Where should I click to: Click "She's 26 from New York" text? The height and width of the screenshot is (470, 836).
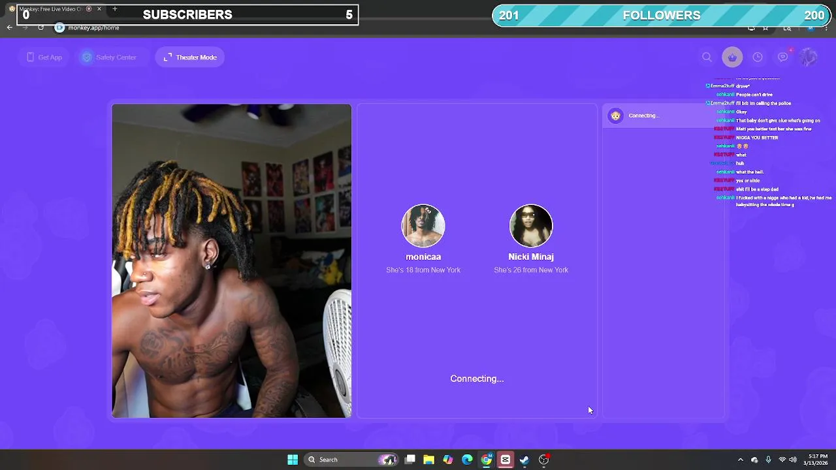coord(531,270)
